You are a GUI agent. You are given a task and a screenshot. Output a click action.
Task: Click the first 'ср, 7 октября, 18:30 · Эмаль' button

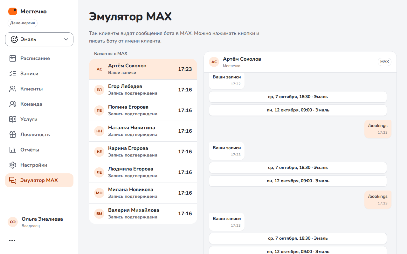pyautogui.click(x=298, y=97)
